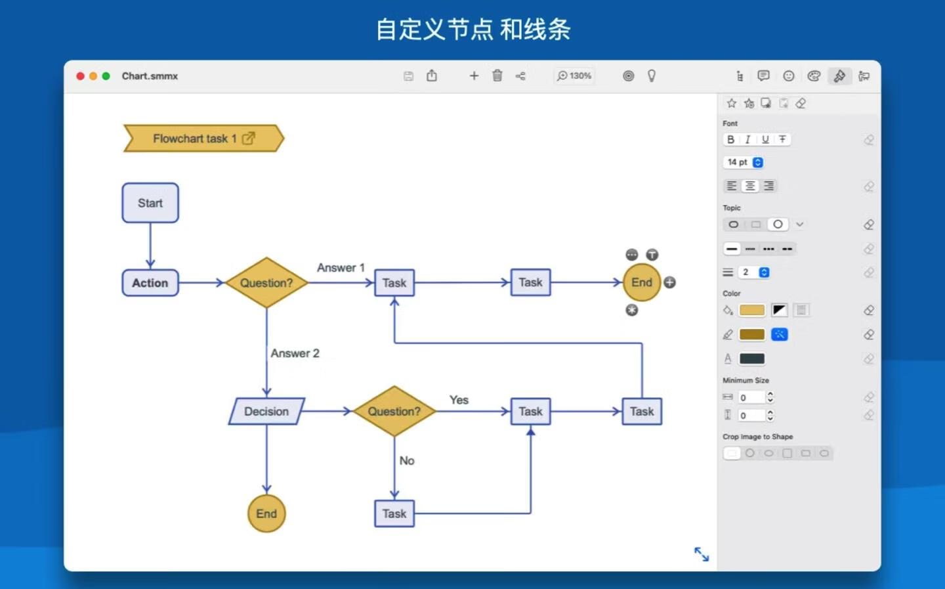
Task: Click the expand canvas fullscreen arrows
Action: (702, 554)
